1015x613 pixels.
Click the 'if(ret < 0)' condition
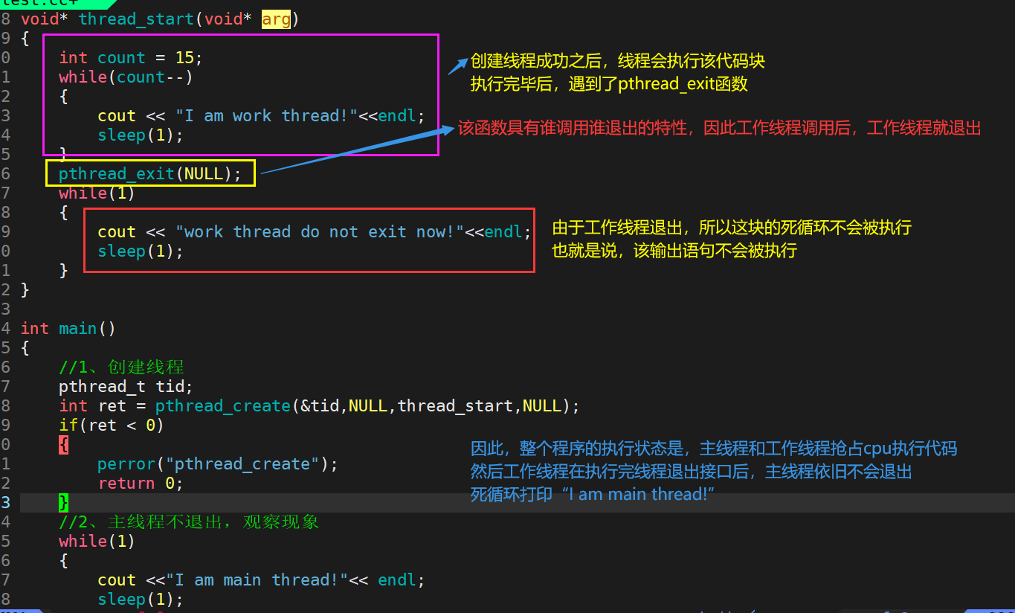pyautogui.click(x=112, y=425)
